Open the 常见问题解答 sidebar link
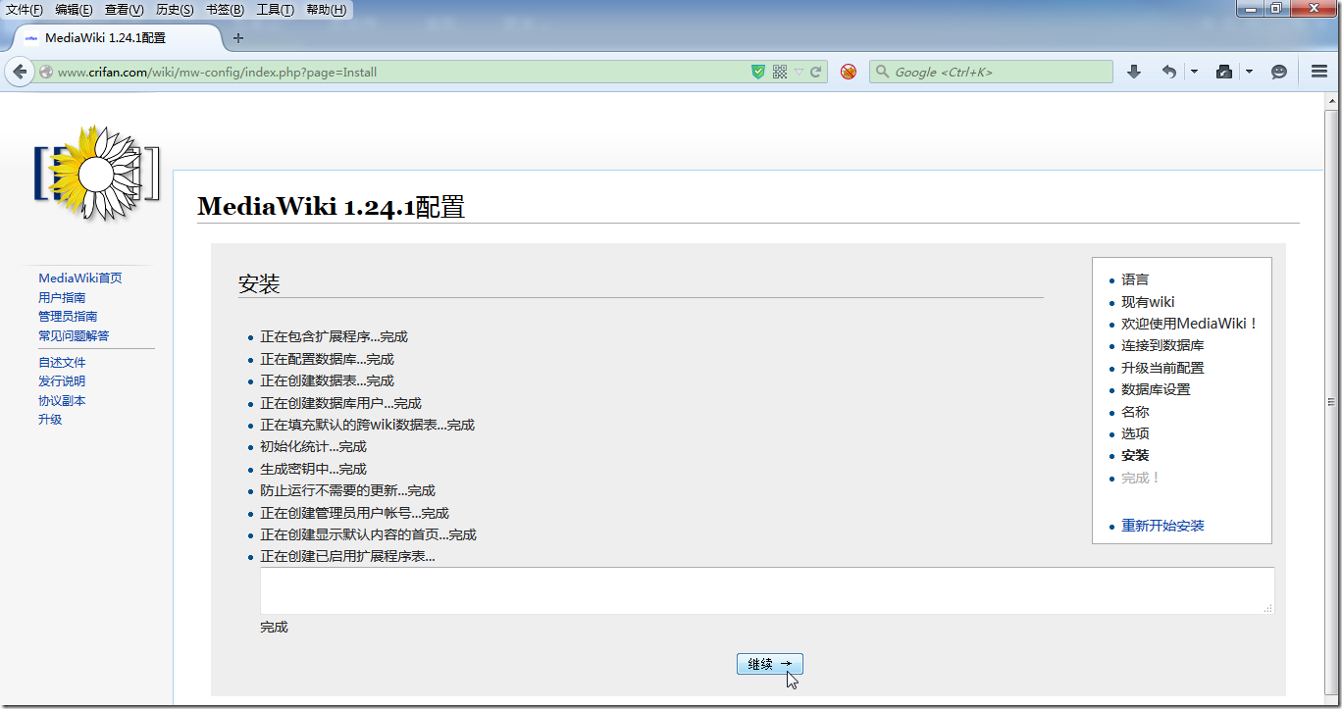 coord(74,335)
